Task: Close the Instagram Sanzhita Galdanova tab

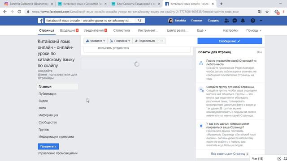Action: (52, 4)
